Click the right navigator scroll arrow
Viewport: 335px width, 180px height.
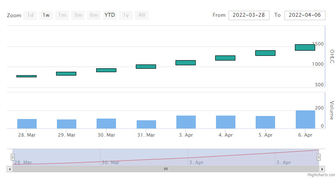coord(322,169)
